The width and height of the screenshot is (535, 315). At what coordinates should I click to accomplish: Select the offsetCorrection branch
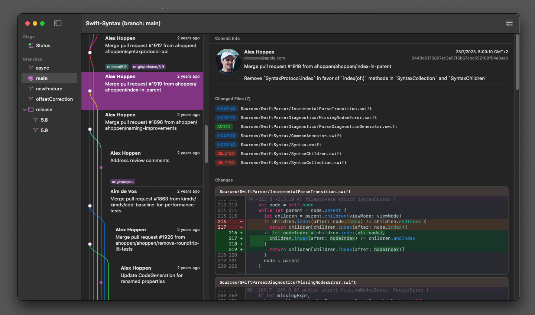tap(49, 99)
